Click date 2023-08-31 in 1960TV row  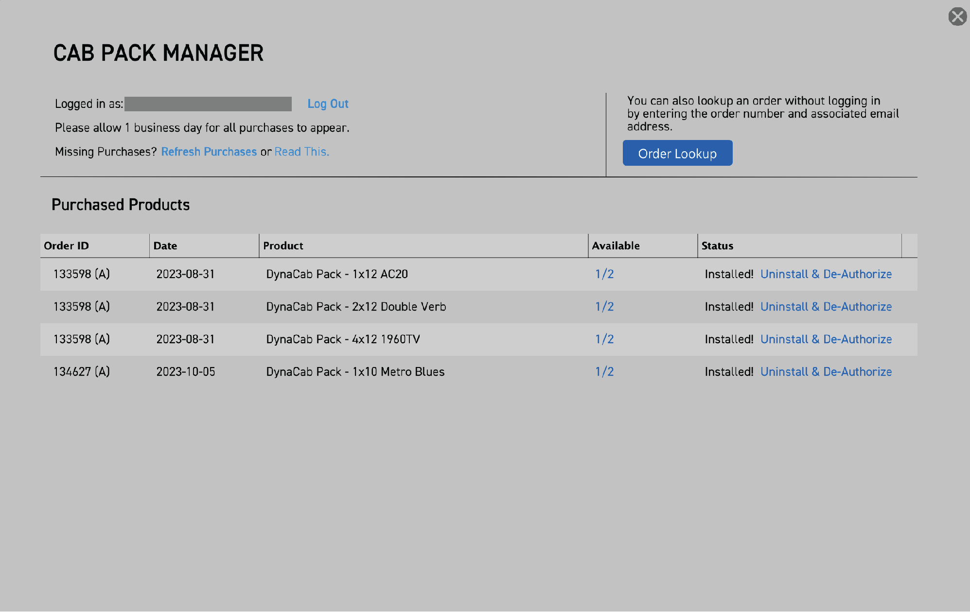(x=186, y=339)
